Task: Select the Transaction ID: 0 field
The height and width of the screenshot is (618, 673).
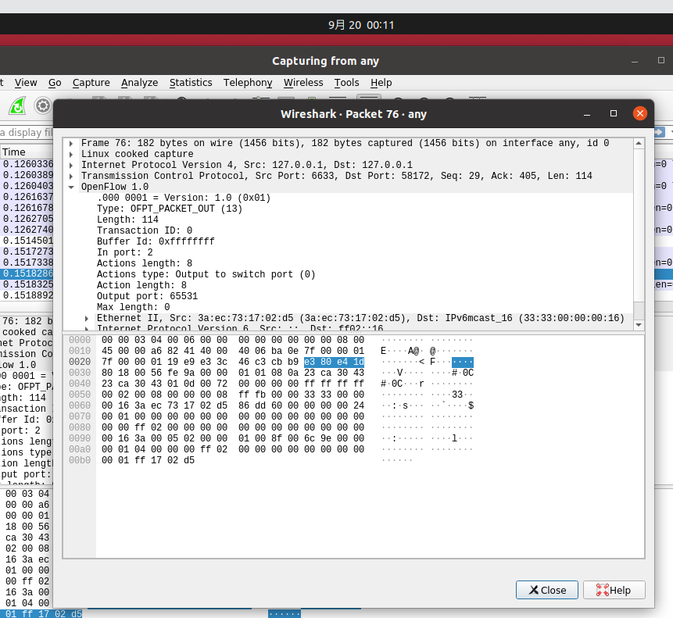Action: coord(145,230)
